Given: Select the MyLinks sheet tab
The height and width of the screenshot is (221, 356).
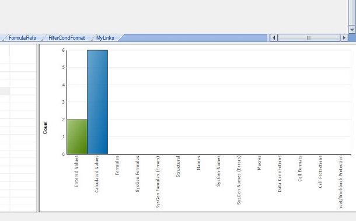Looking at the screenshot, I should (x=105, y=38).
